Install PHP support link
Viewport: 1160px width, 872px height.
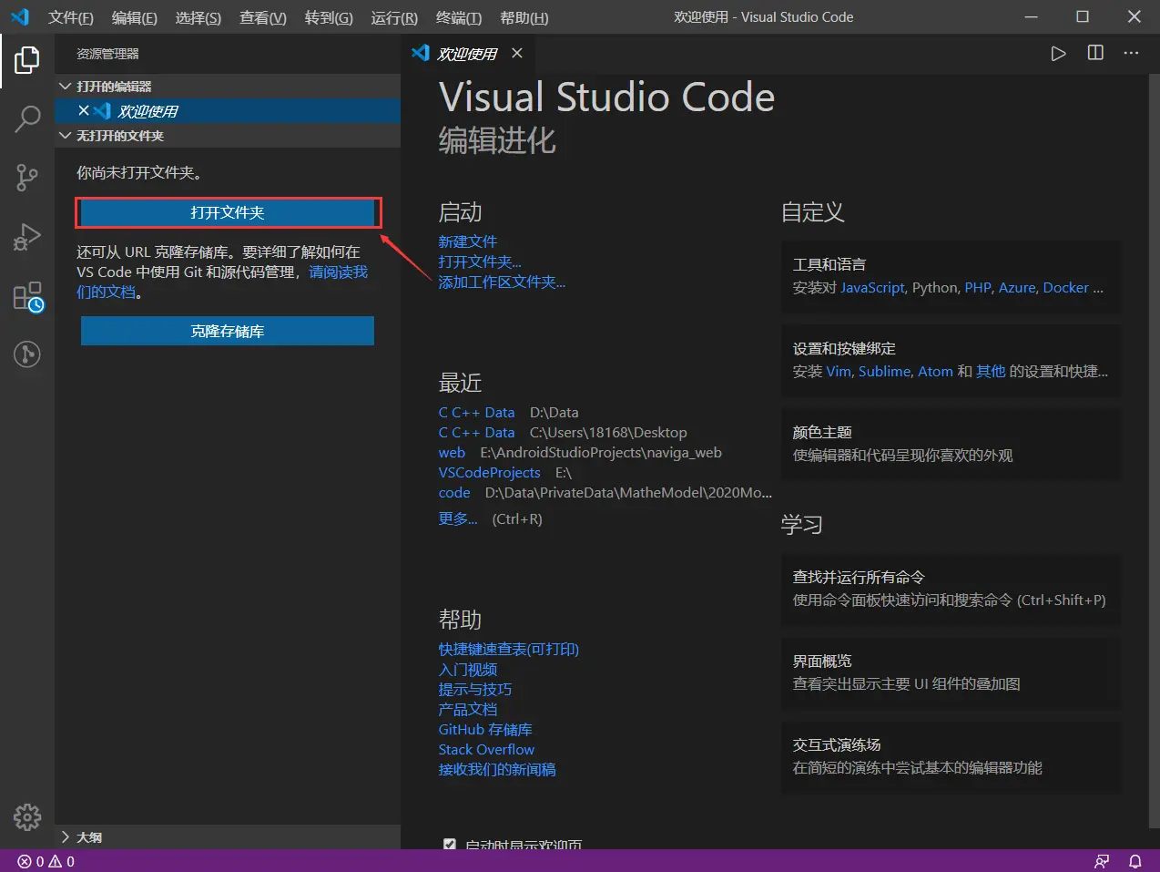pyautogui.click(x=978, y=288)
